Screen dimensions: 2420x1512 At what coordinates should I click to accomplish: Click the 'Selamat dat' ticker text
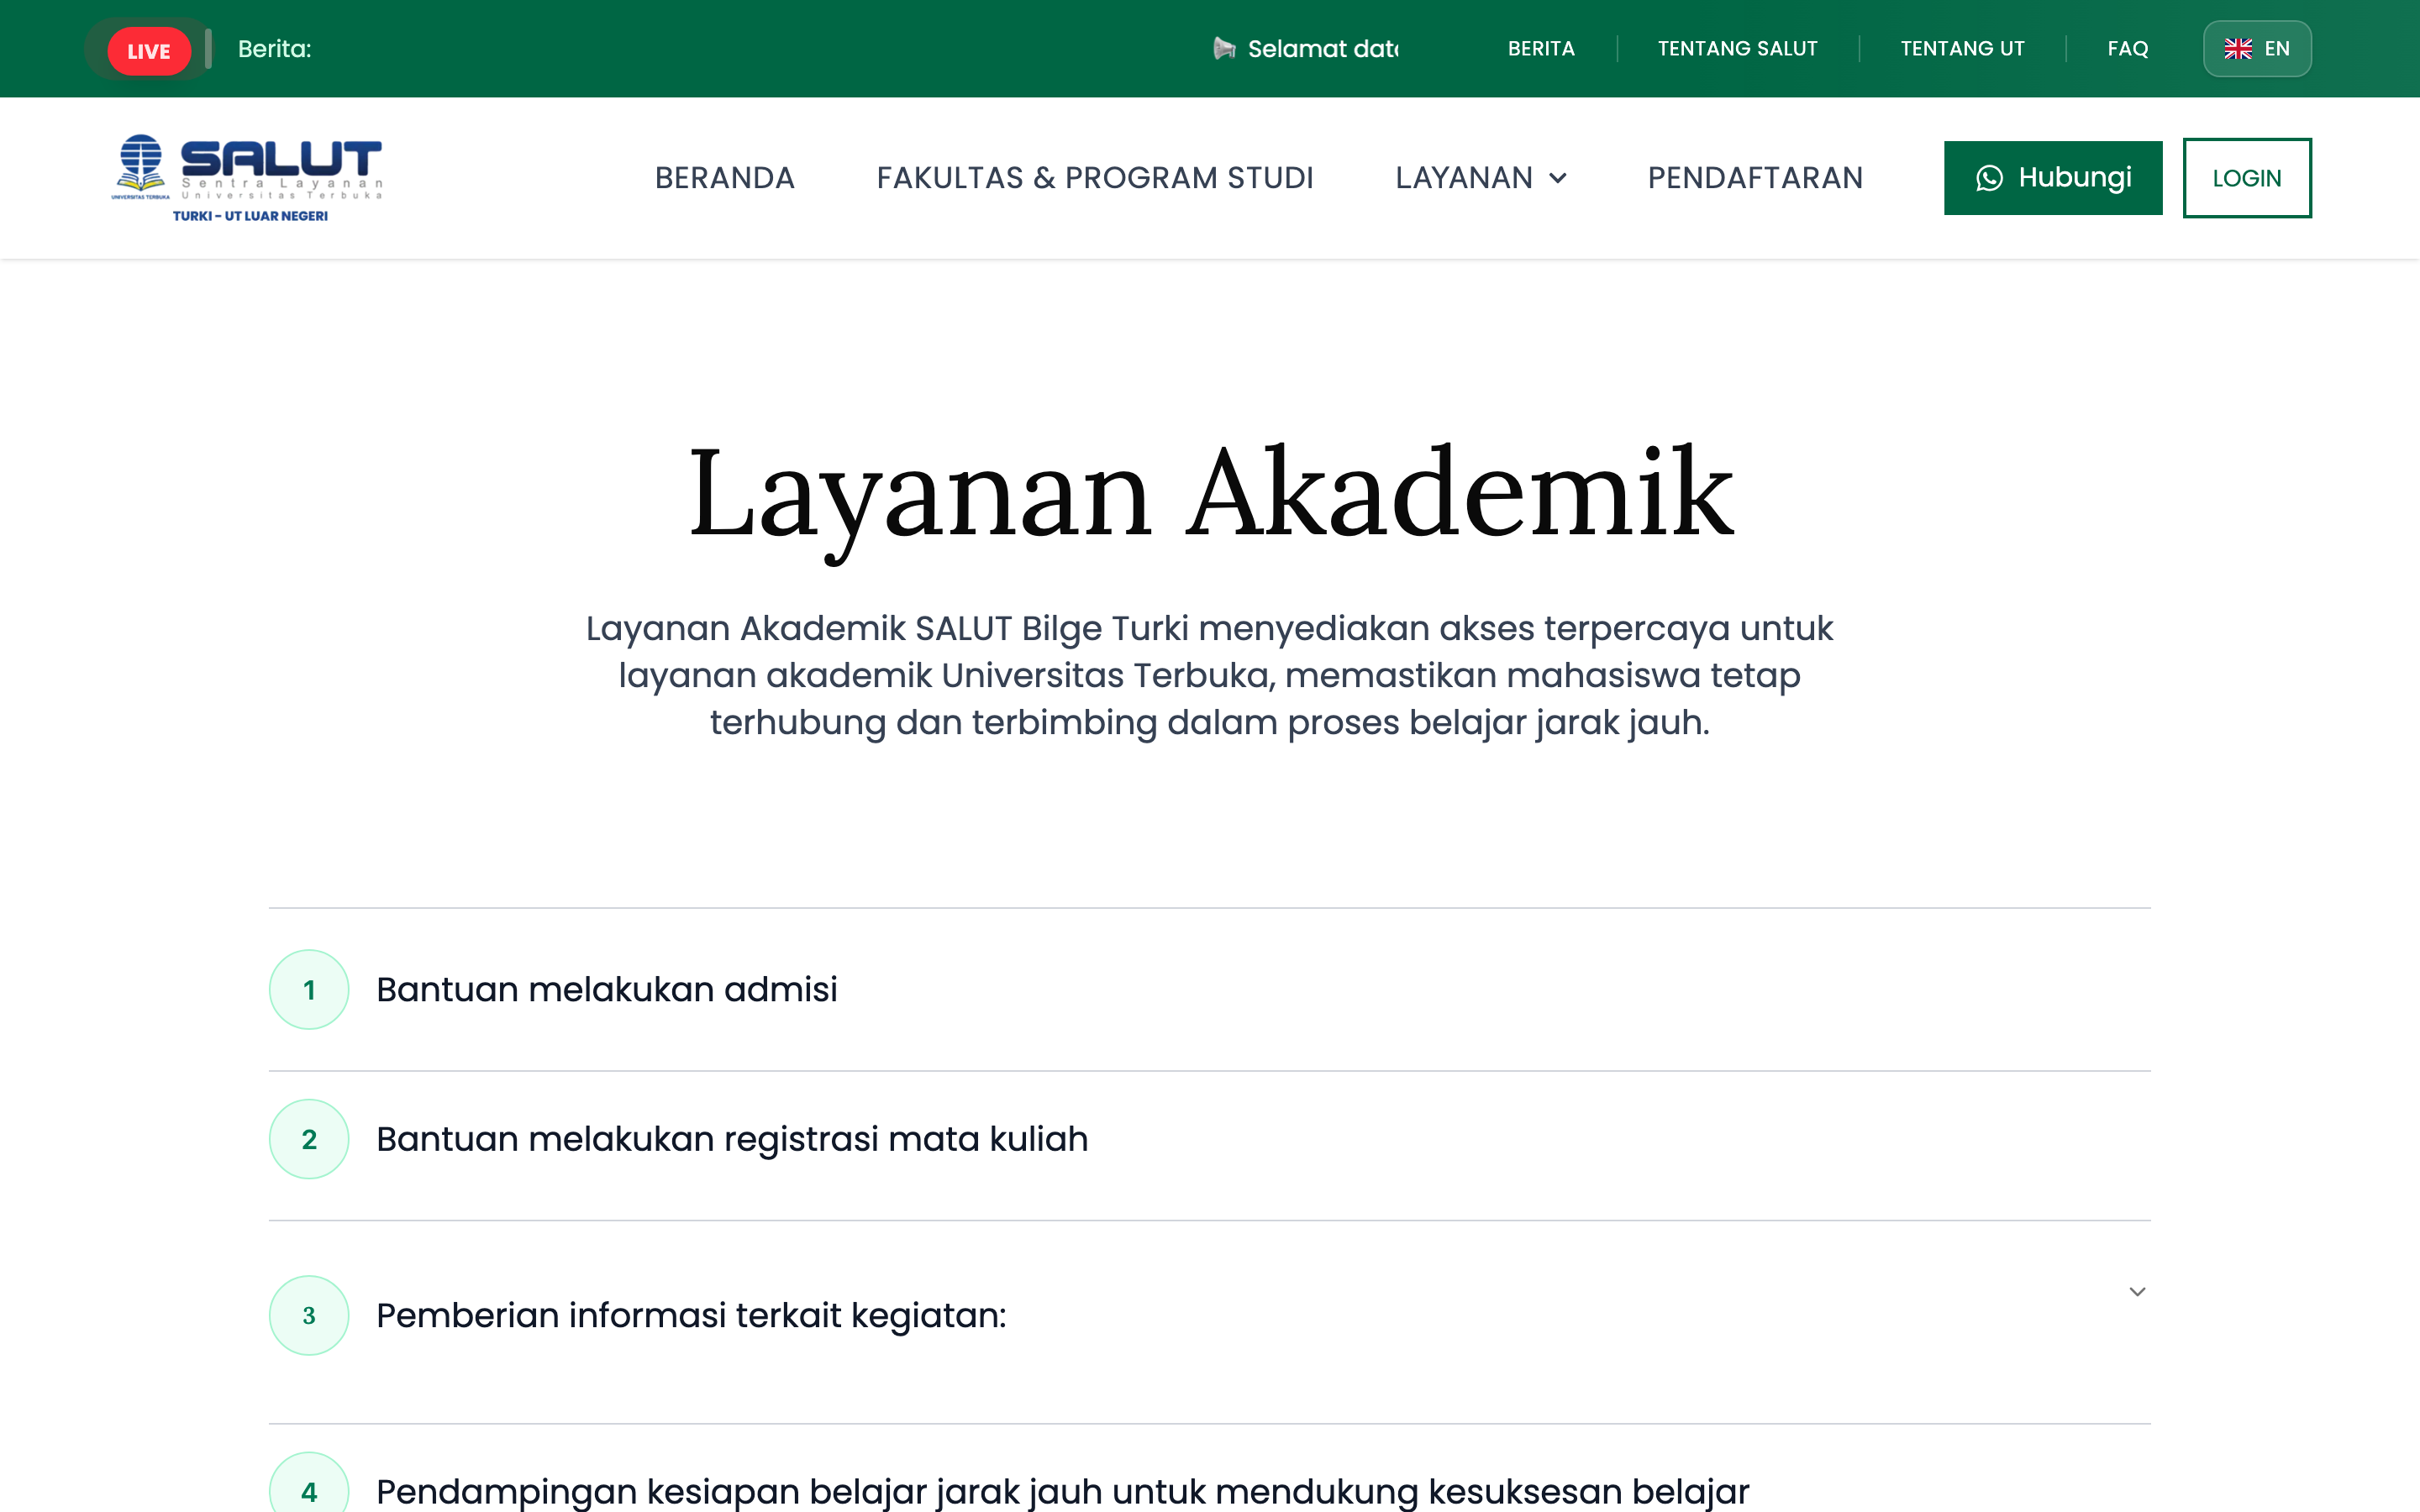(x=1323, y=49)
